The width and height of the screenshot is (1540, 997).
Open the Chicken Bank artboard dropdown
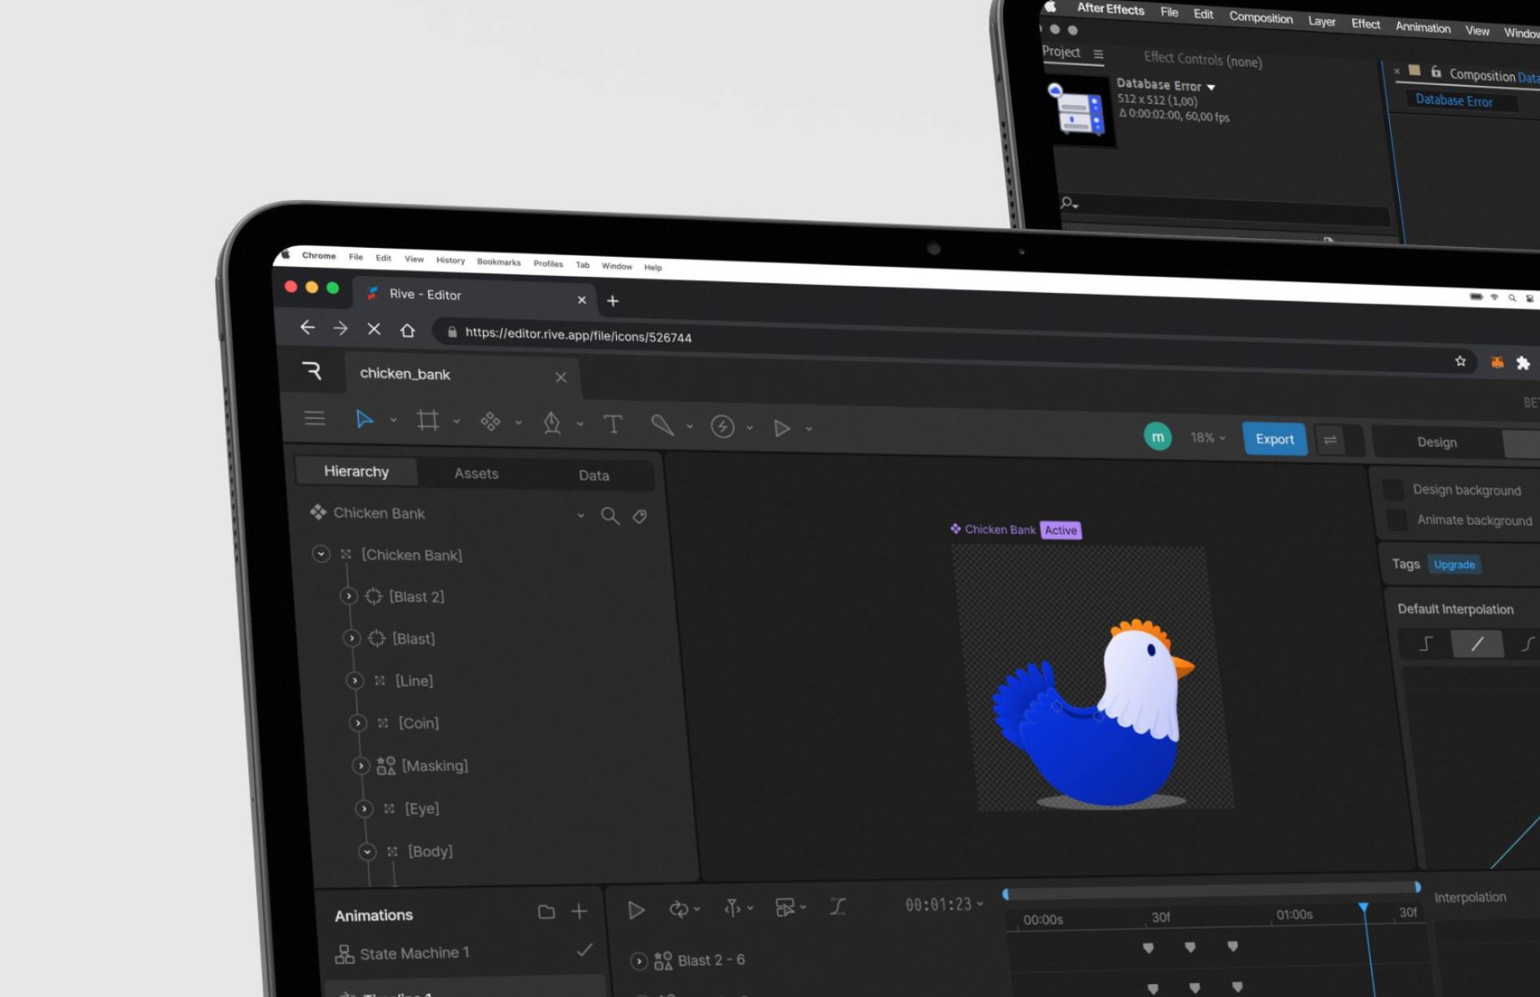coord(580,515)
